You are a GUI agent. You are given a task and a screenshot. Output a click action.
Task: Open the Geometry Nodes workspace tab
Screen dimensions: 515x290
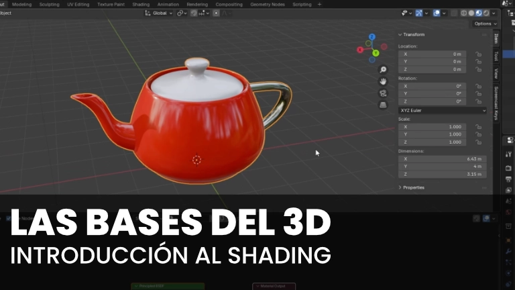[x=268, y=4]
